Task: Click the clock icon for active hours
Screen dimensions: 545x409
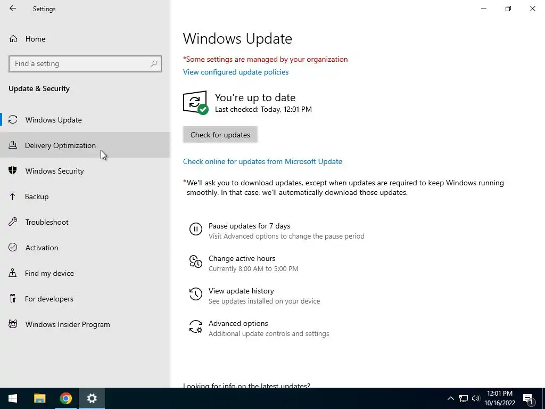Action: click(x=196, y=261)
